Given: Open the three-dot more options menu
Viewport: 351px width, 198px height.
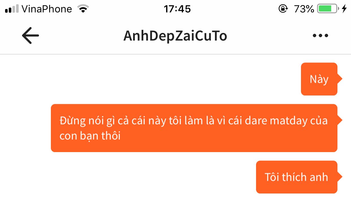Looking at the screenshot, I should point(320,36).
